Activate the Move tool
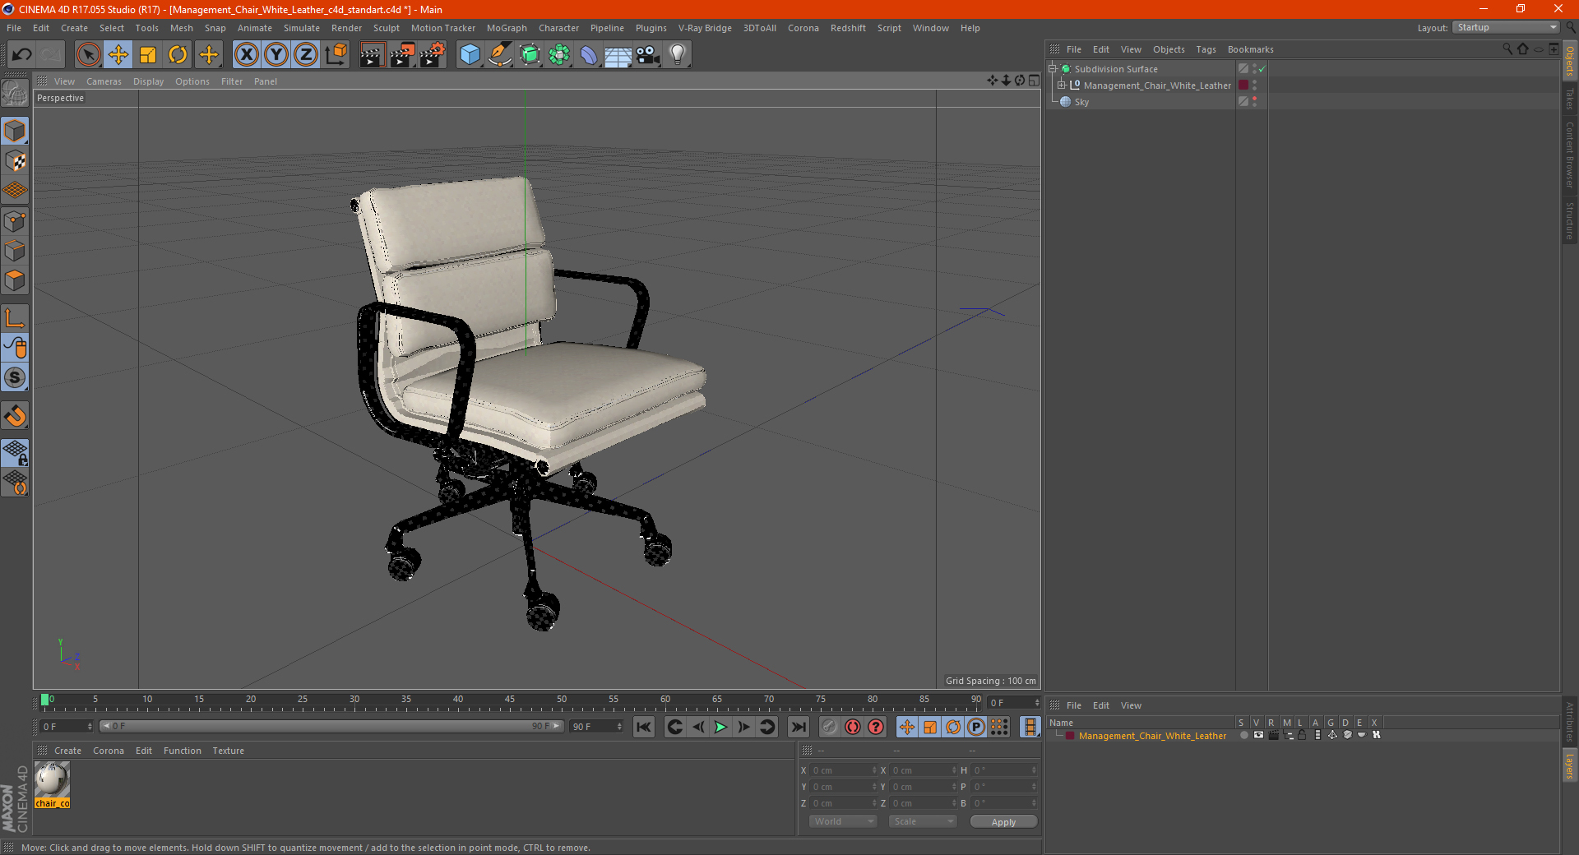 tap(118, 55)
